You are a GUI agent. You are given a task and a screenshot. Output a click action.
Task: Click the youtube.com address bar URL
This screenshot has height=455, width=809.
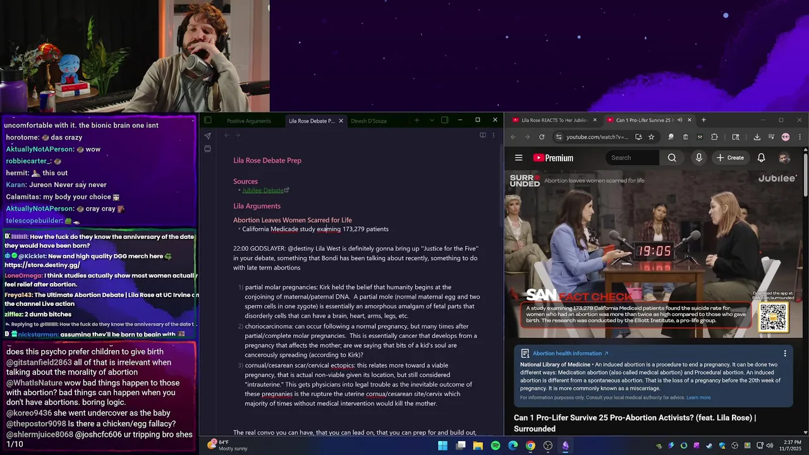[597, 136]
